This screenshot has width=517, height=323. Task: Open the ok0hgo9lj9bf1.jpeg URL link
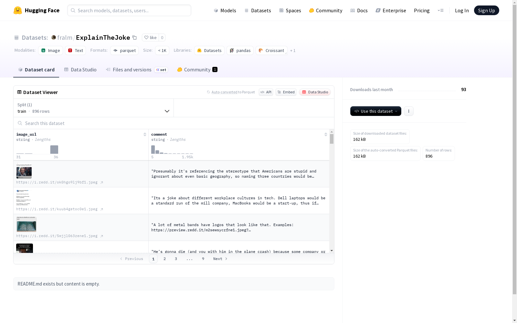60,182
